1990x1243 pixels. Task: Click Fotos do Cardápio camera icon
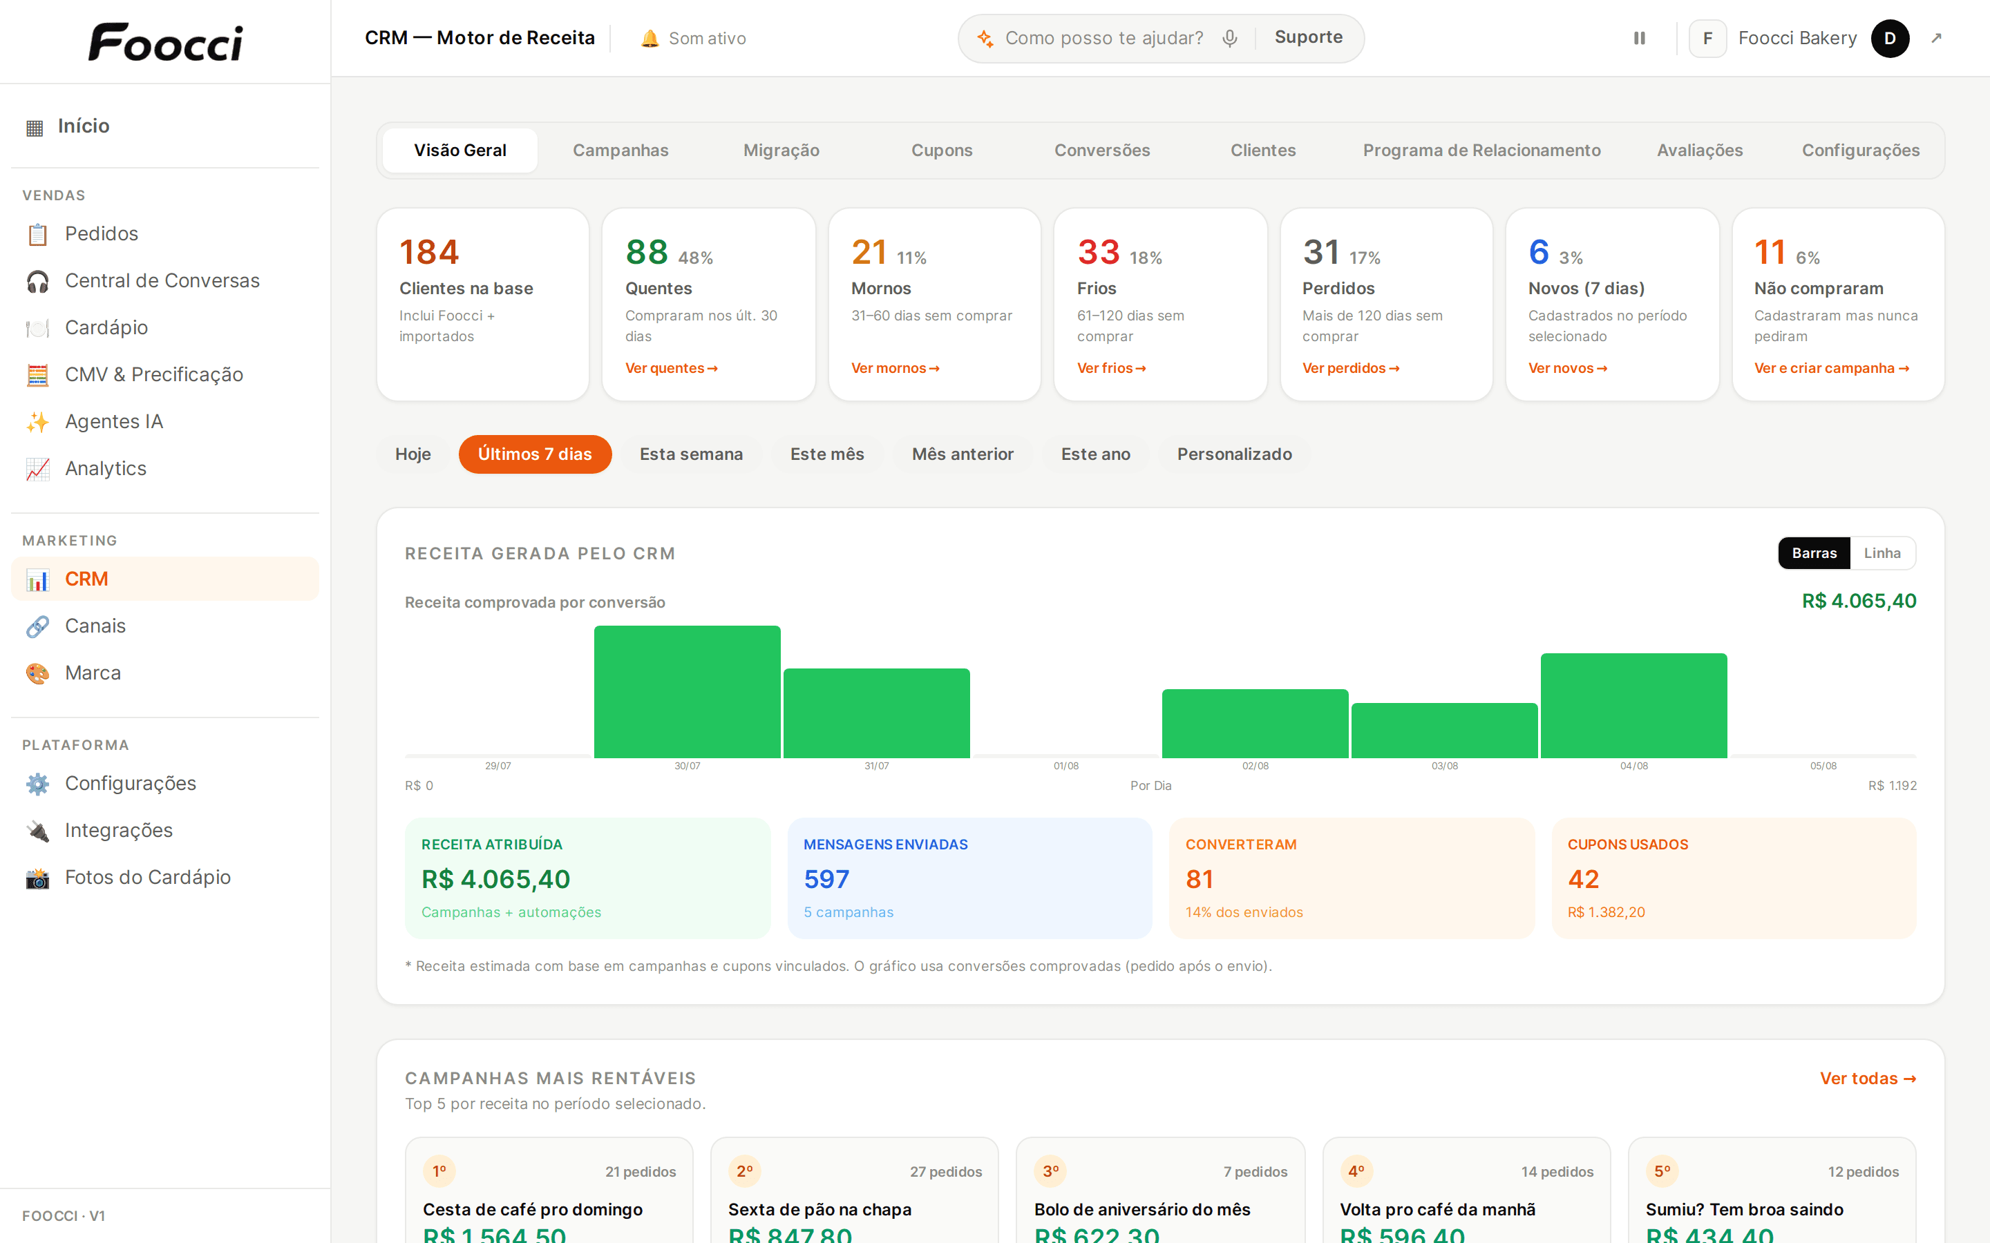point(38,878)
